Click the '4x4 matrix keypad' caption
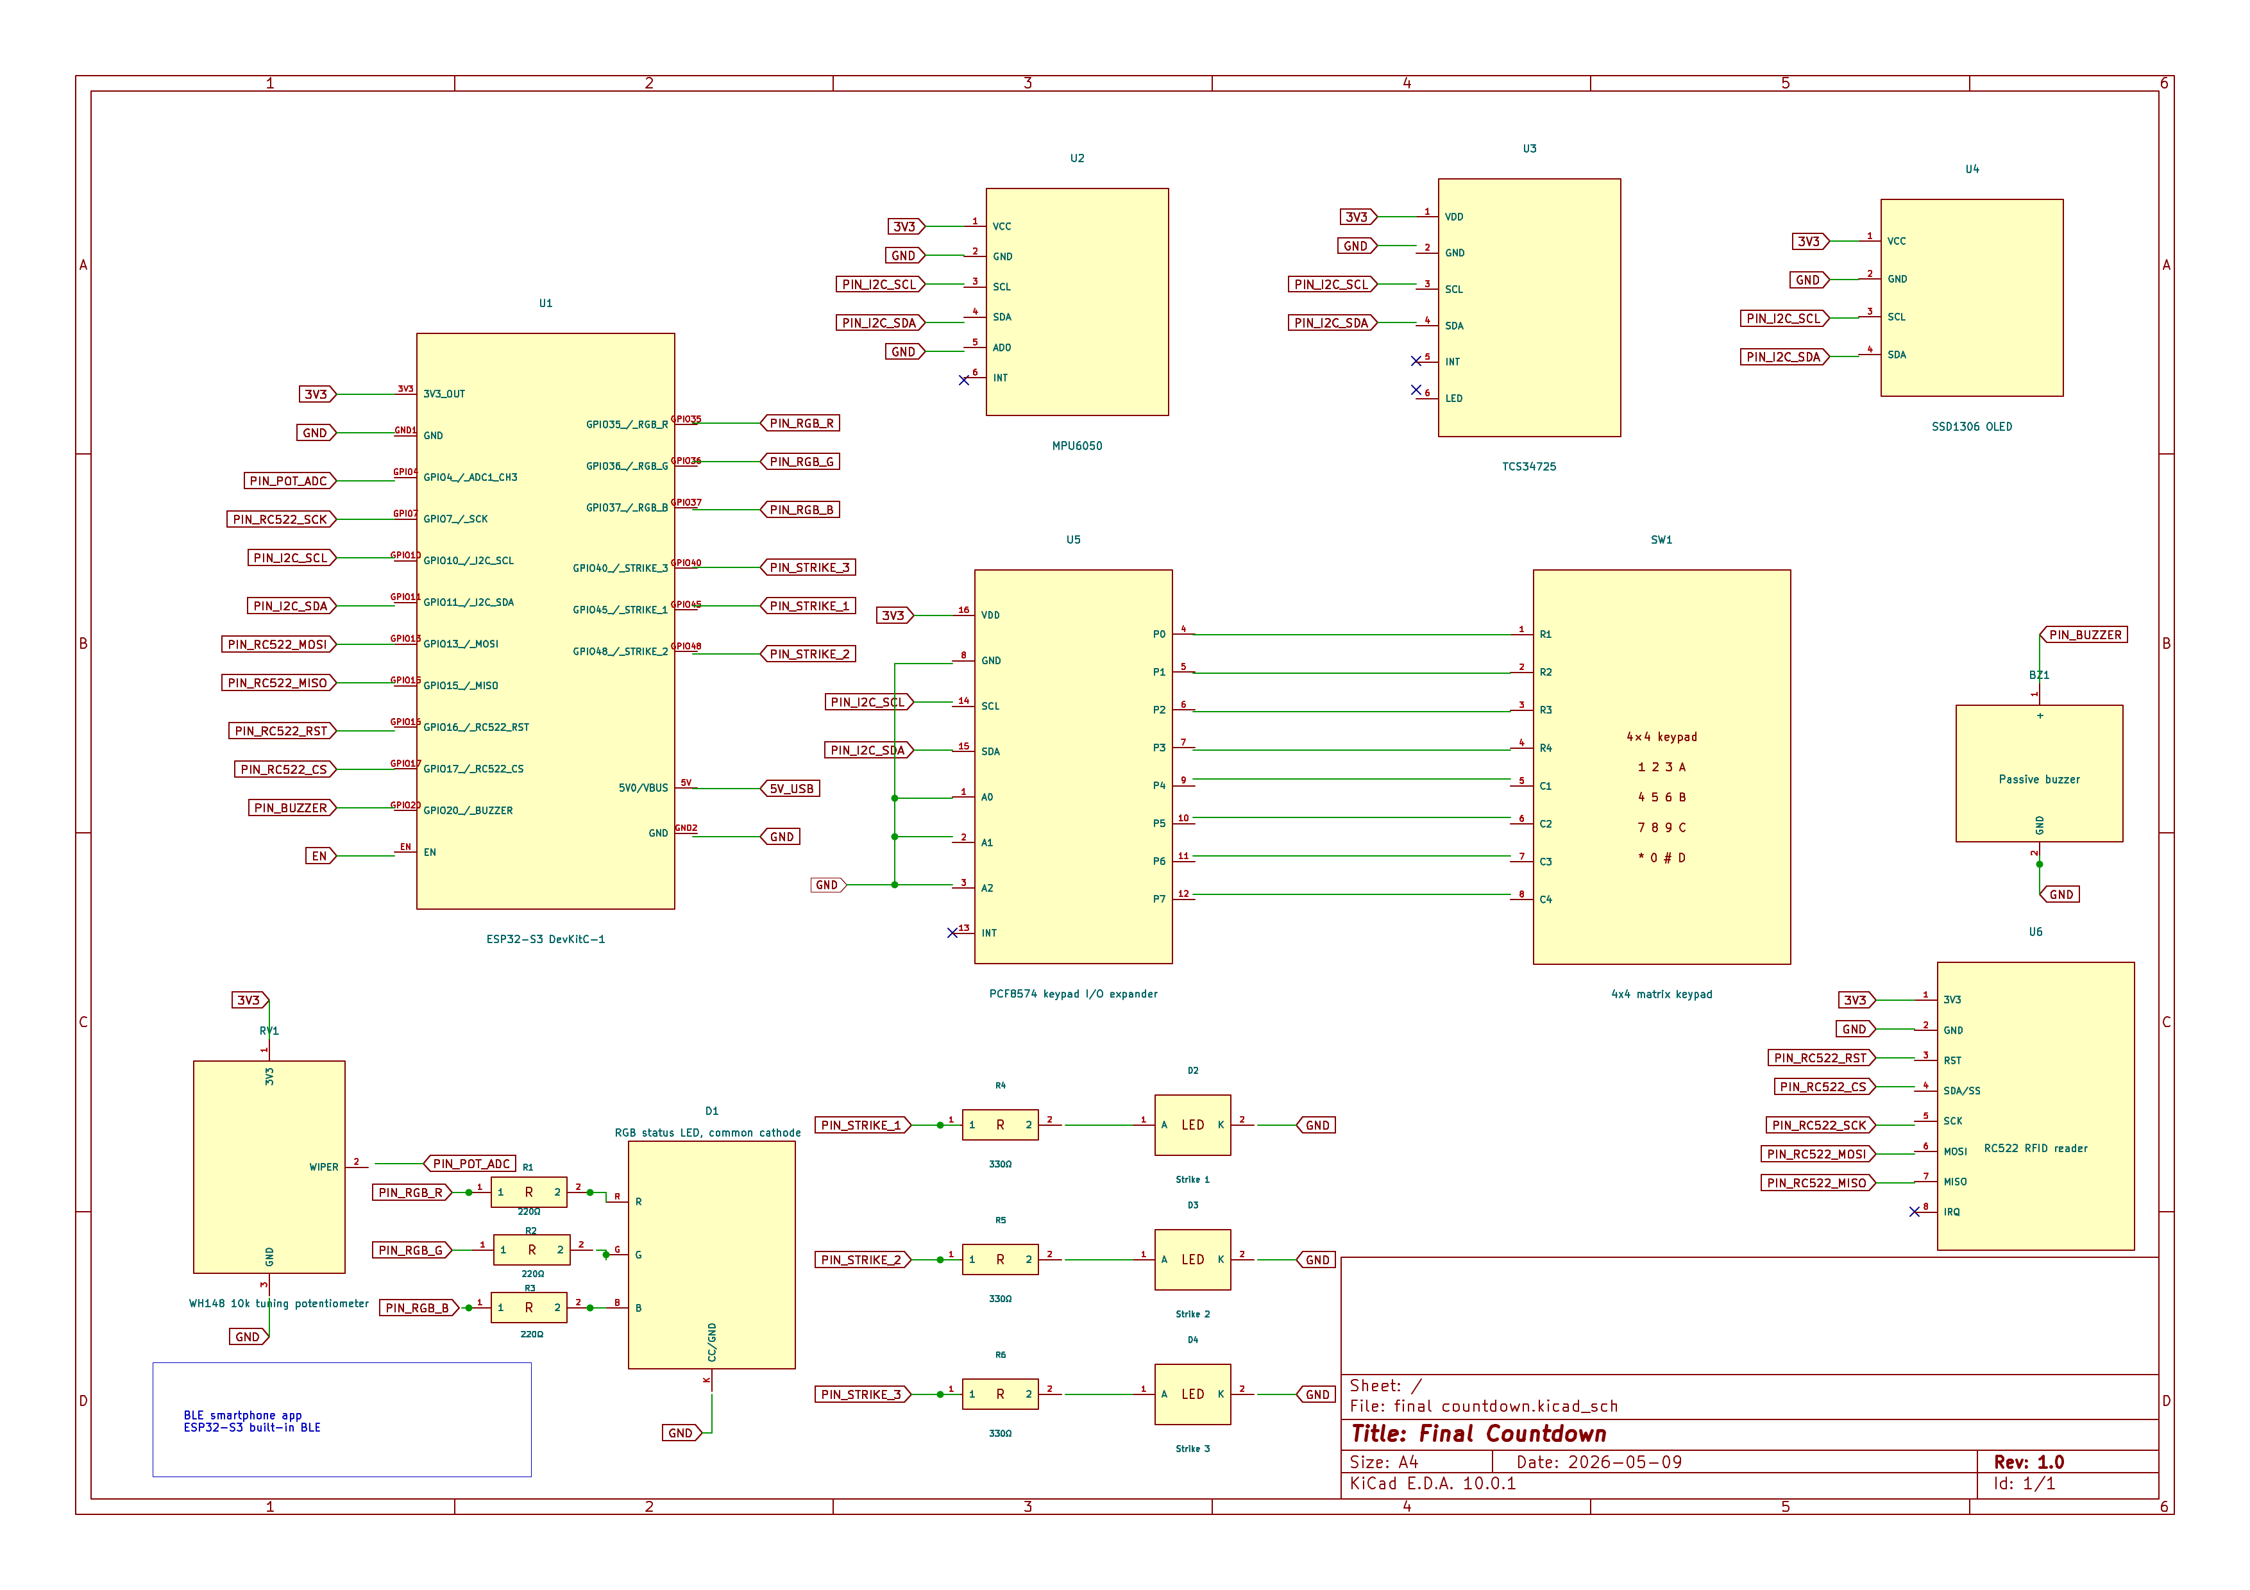 pyautogui.click(x=1662, y=993)
